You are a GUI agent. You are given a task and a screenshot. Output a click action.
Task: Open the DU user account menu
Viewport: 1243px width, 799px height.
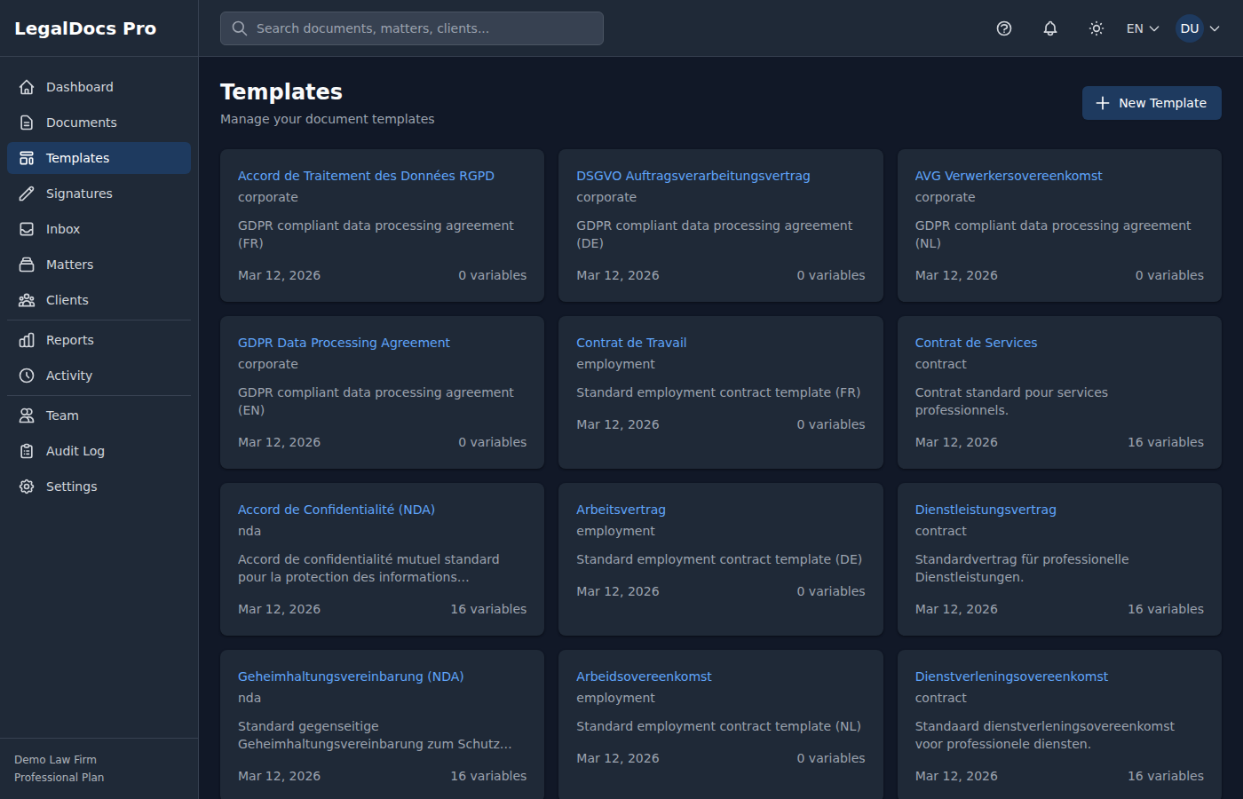(1198, 28)
